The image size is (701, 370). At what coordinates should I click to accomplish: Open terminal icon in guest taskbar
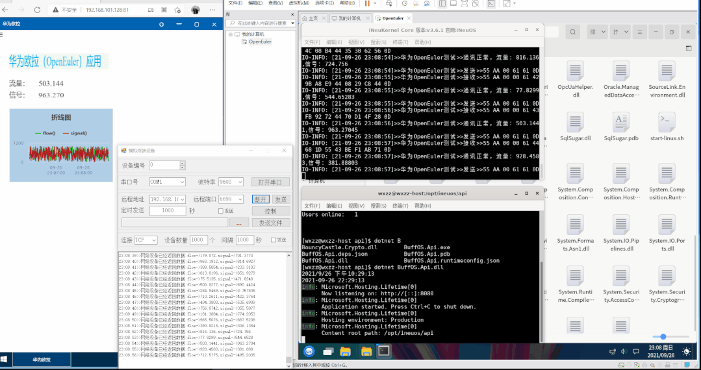click(383, 351)
